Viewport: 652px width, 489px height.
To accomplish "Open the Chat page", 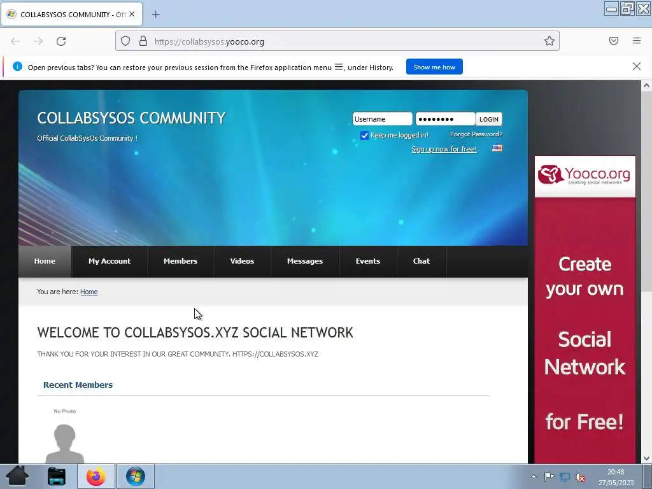I will [x=422, y=261].
